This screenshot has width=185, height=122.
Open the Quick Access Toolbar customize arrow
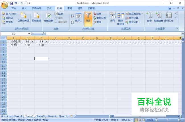[x=30, y=3]
